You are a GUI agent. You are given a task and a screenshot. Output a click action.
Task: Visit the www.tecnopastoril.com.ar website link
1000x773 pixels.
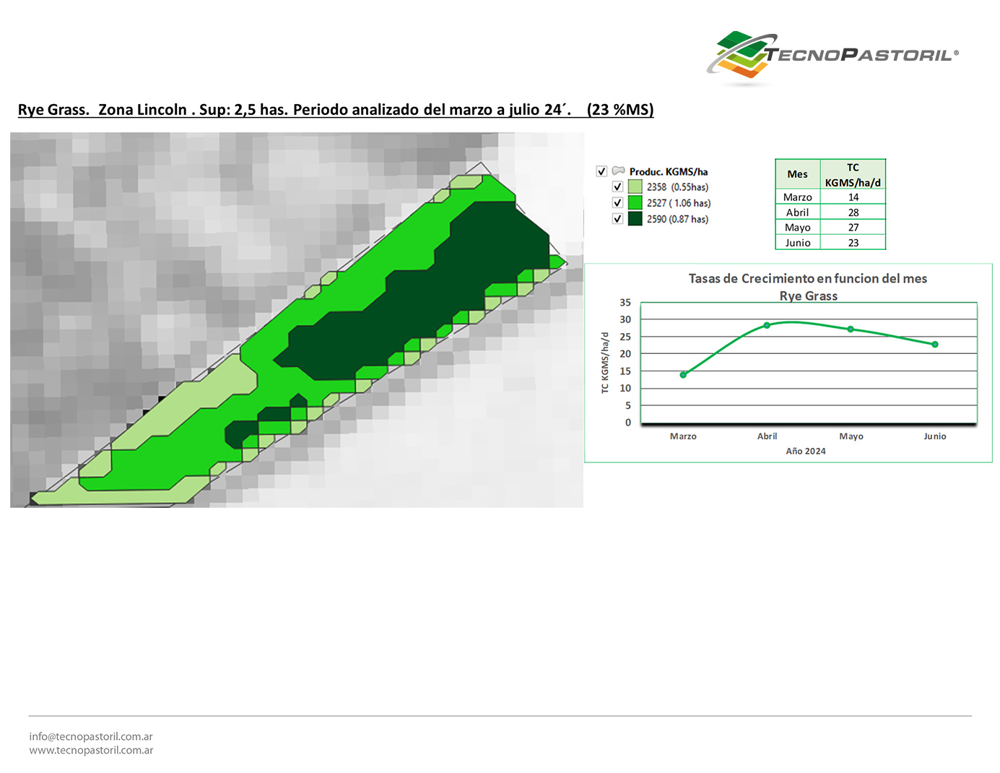click(91, 751)
